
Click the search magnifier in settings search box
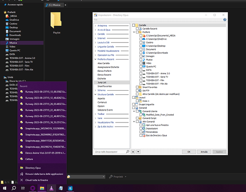pyautogui.click(x=128, y=152)
